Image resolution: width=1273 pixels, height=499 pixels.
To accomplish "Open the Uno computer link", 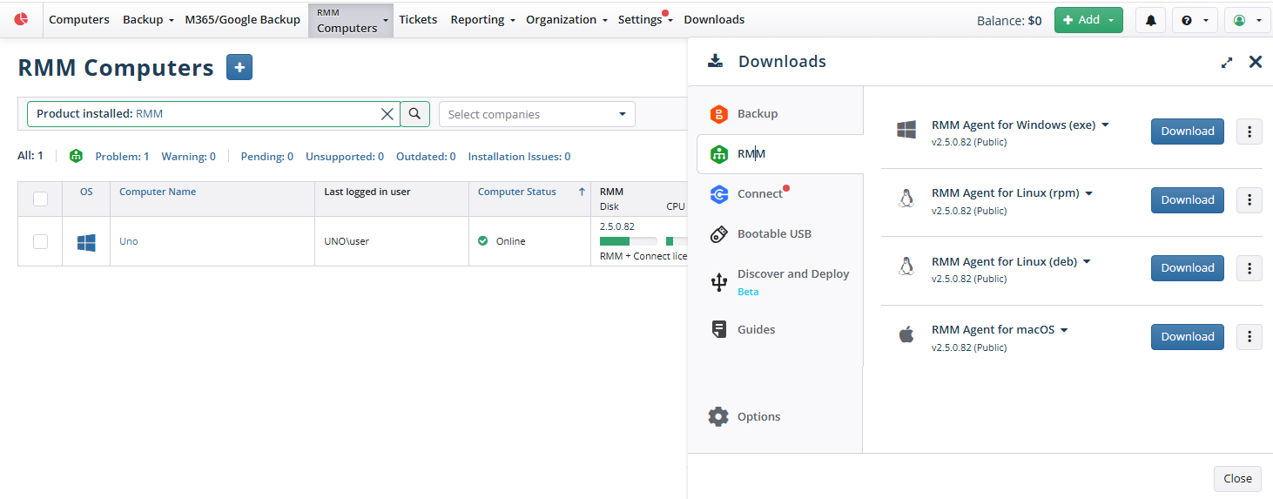I will click(129, 241).
